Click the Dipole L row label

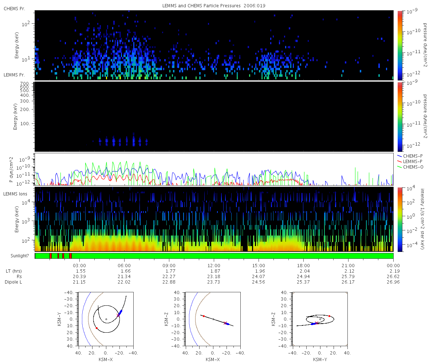(15, 282)
